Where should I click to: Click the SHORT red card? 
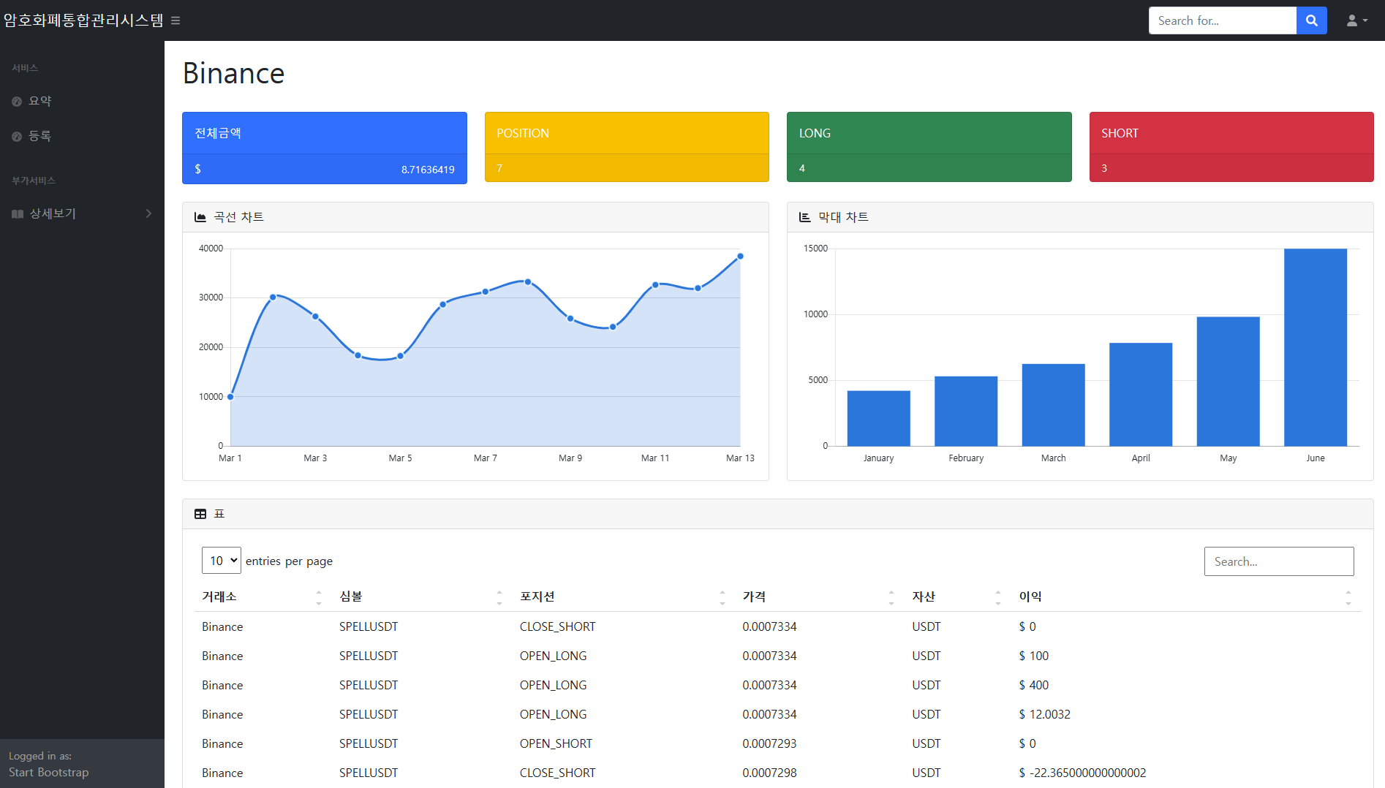tap(1231, 147)
